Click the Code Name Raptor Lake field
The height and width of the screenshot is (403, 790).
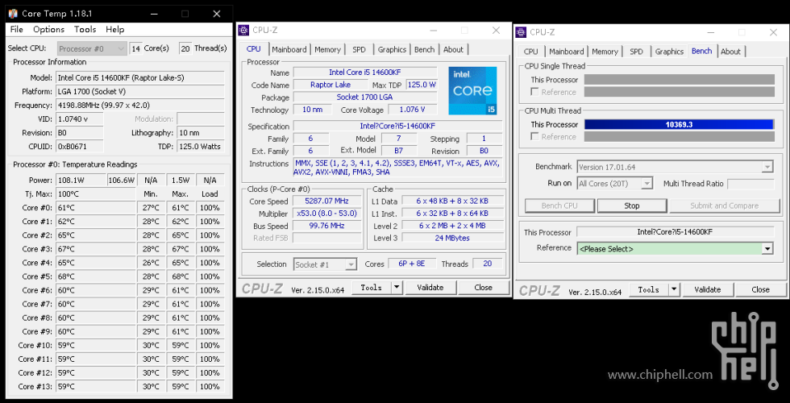click(331, 85)
